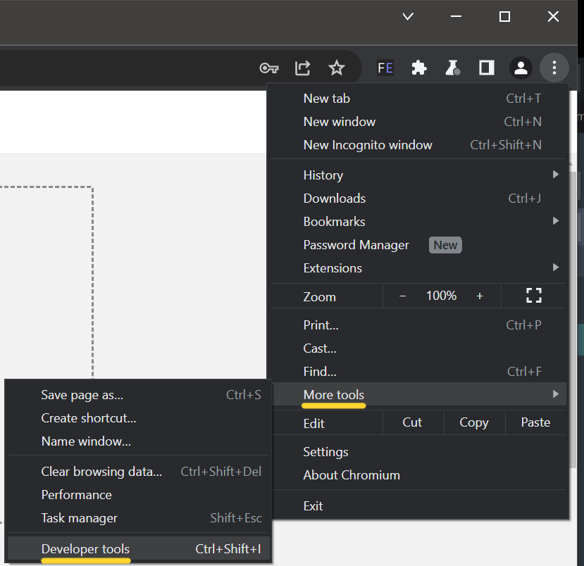Bookmark the page using the star icon
This screenshot has width=584, height=566.
click(336, 68)
